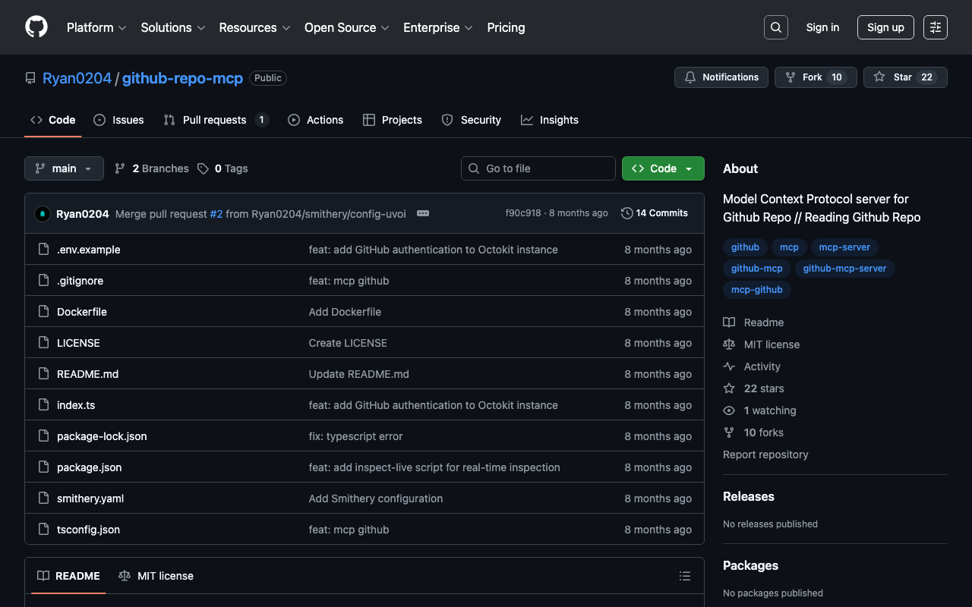Star the github-repo-mcp repository

point(904,77)
